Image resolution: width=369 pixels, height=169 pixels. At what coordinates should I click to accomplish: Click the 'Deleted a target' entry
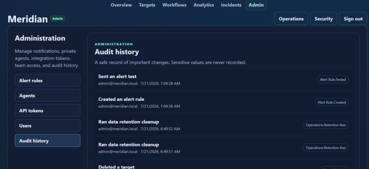pyautogui.click(x=223, y=165)
